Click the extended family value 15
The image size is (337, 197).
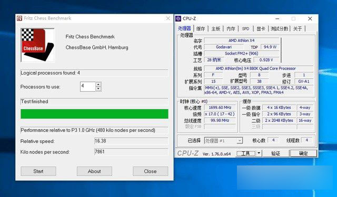point(213,81)
